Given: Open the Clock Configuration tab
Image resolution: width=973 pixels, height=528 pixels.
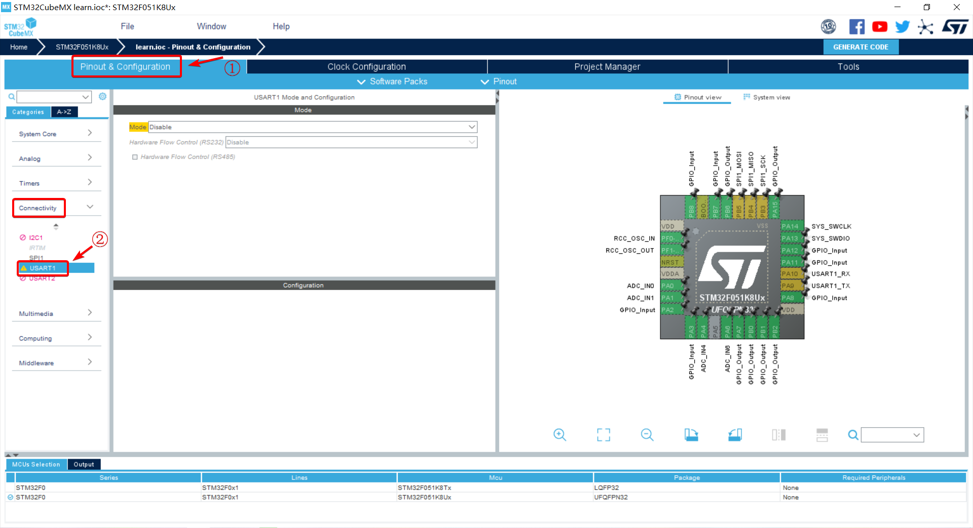Looking at the screenshot, I should pyautogui.click(x=366, y=67).
